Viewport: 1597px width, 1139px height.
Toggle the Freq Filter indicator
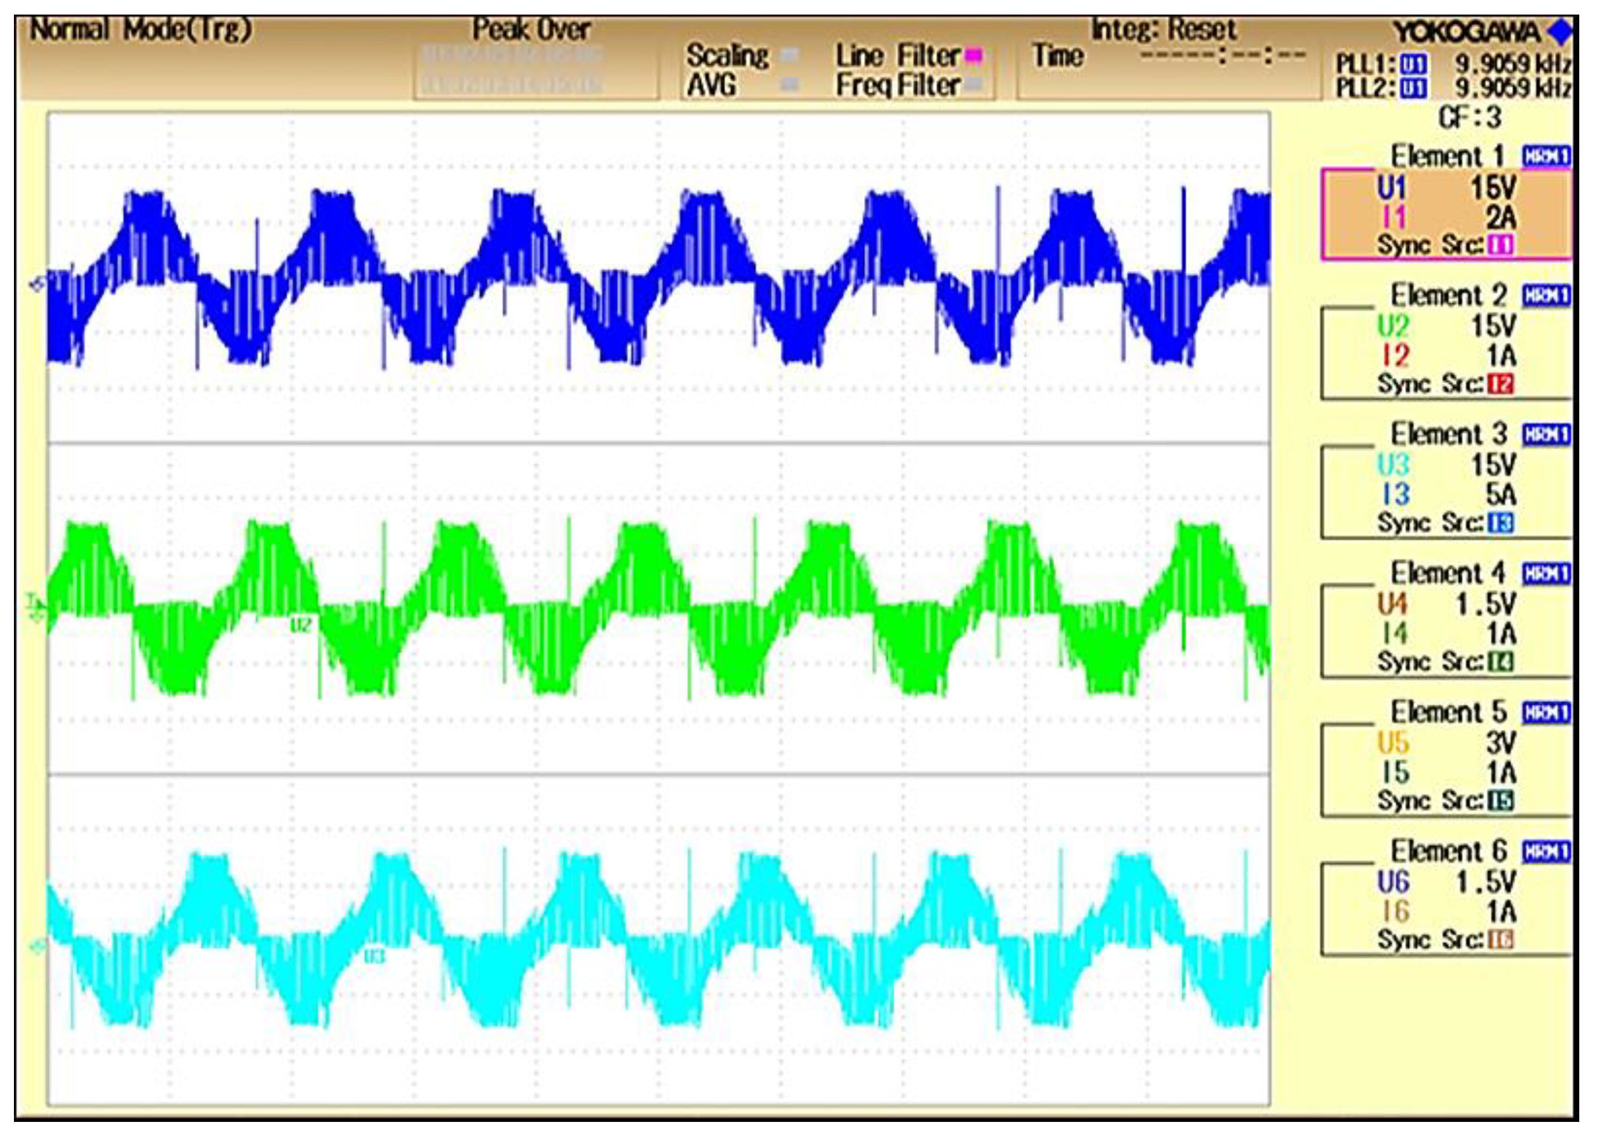click(x=974, y=85)
